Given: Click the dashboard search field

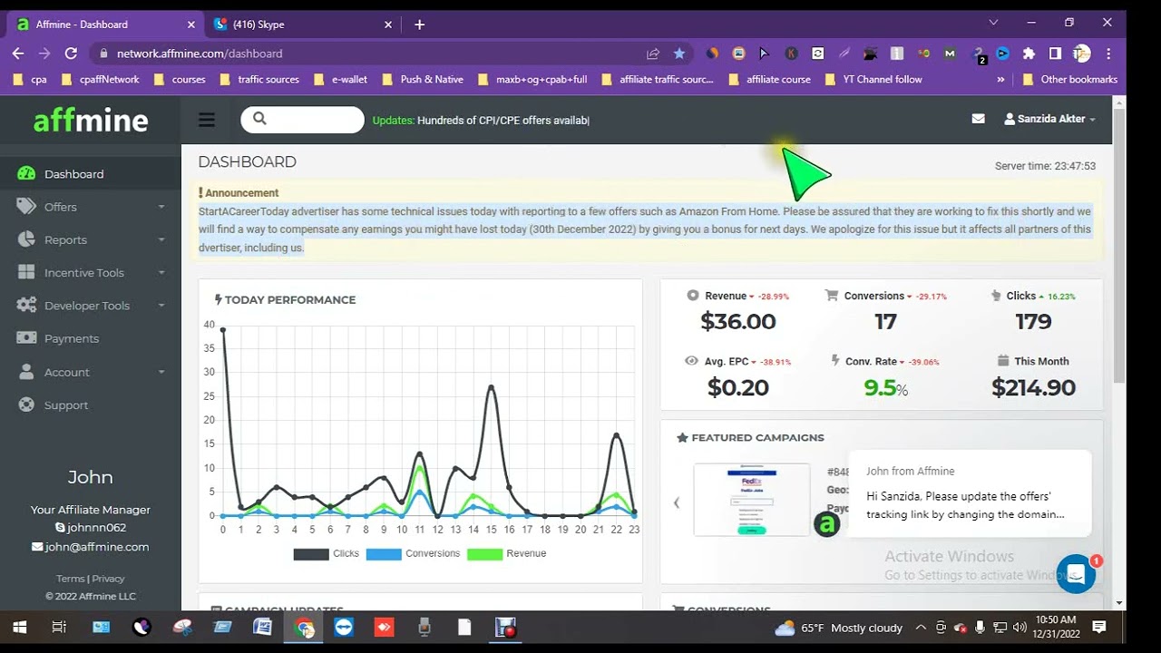Looking at the screenshot, I should [302, 120].
